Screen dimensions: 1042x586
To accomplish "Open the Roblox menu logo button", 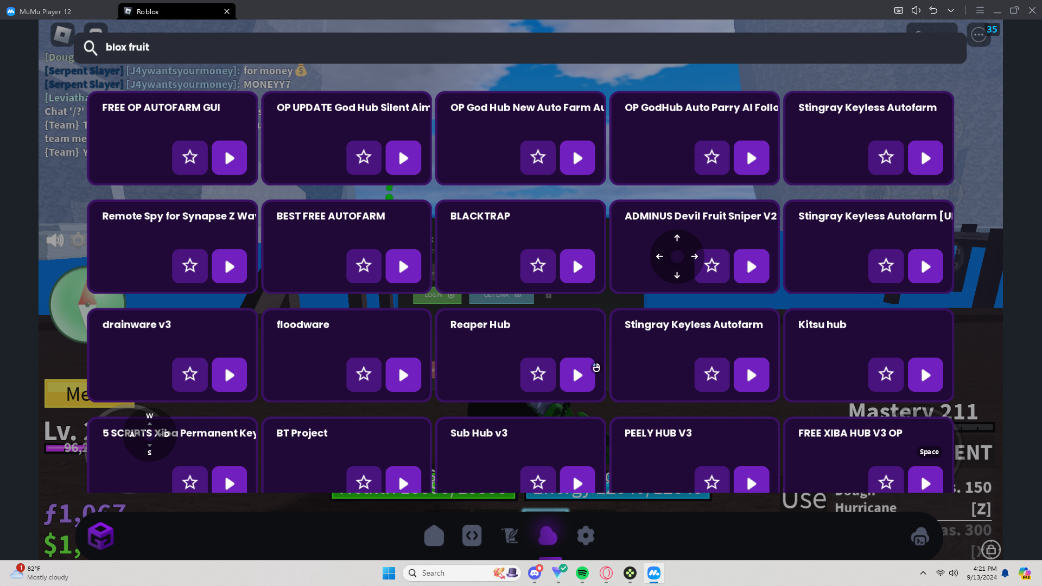I will [x=62, y=34].
